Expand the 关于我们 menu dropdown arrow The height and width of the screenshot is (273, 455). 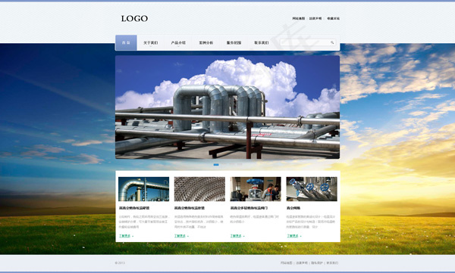[151, 46]
